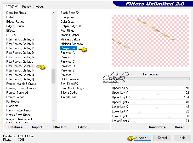
Task: Adjust the Lower Left X slider
Action: click(150, 107)
